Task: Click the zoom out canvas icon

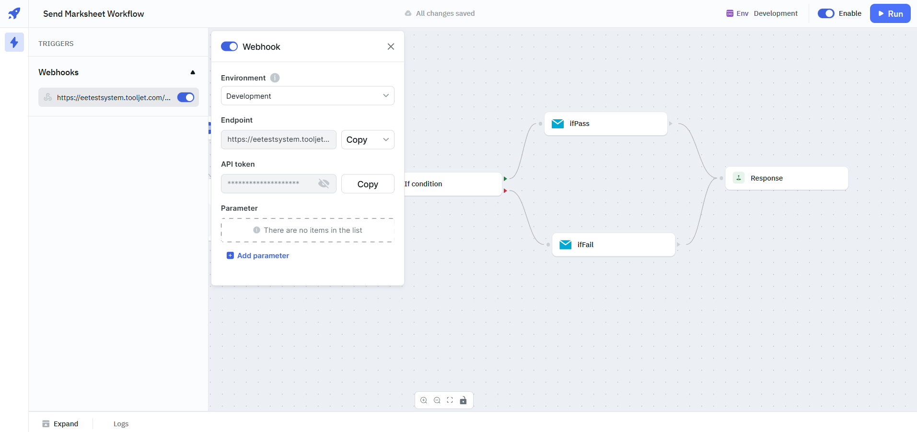Action: (x=437, y=400)
